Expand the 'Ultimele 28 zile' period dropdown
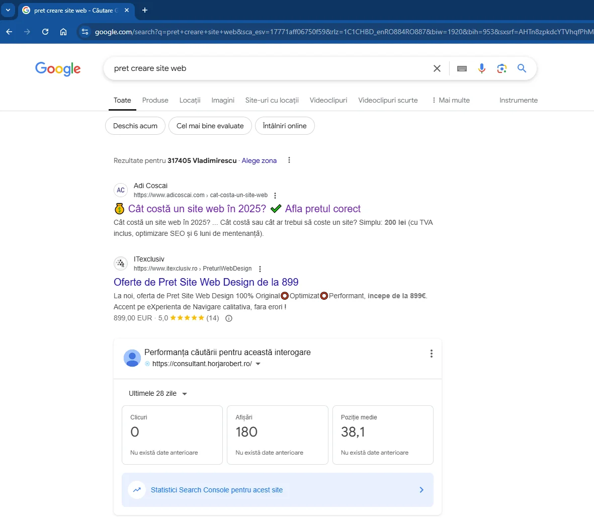594x518 pixels. pyautogui.click(x=157, y=394)
